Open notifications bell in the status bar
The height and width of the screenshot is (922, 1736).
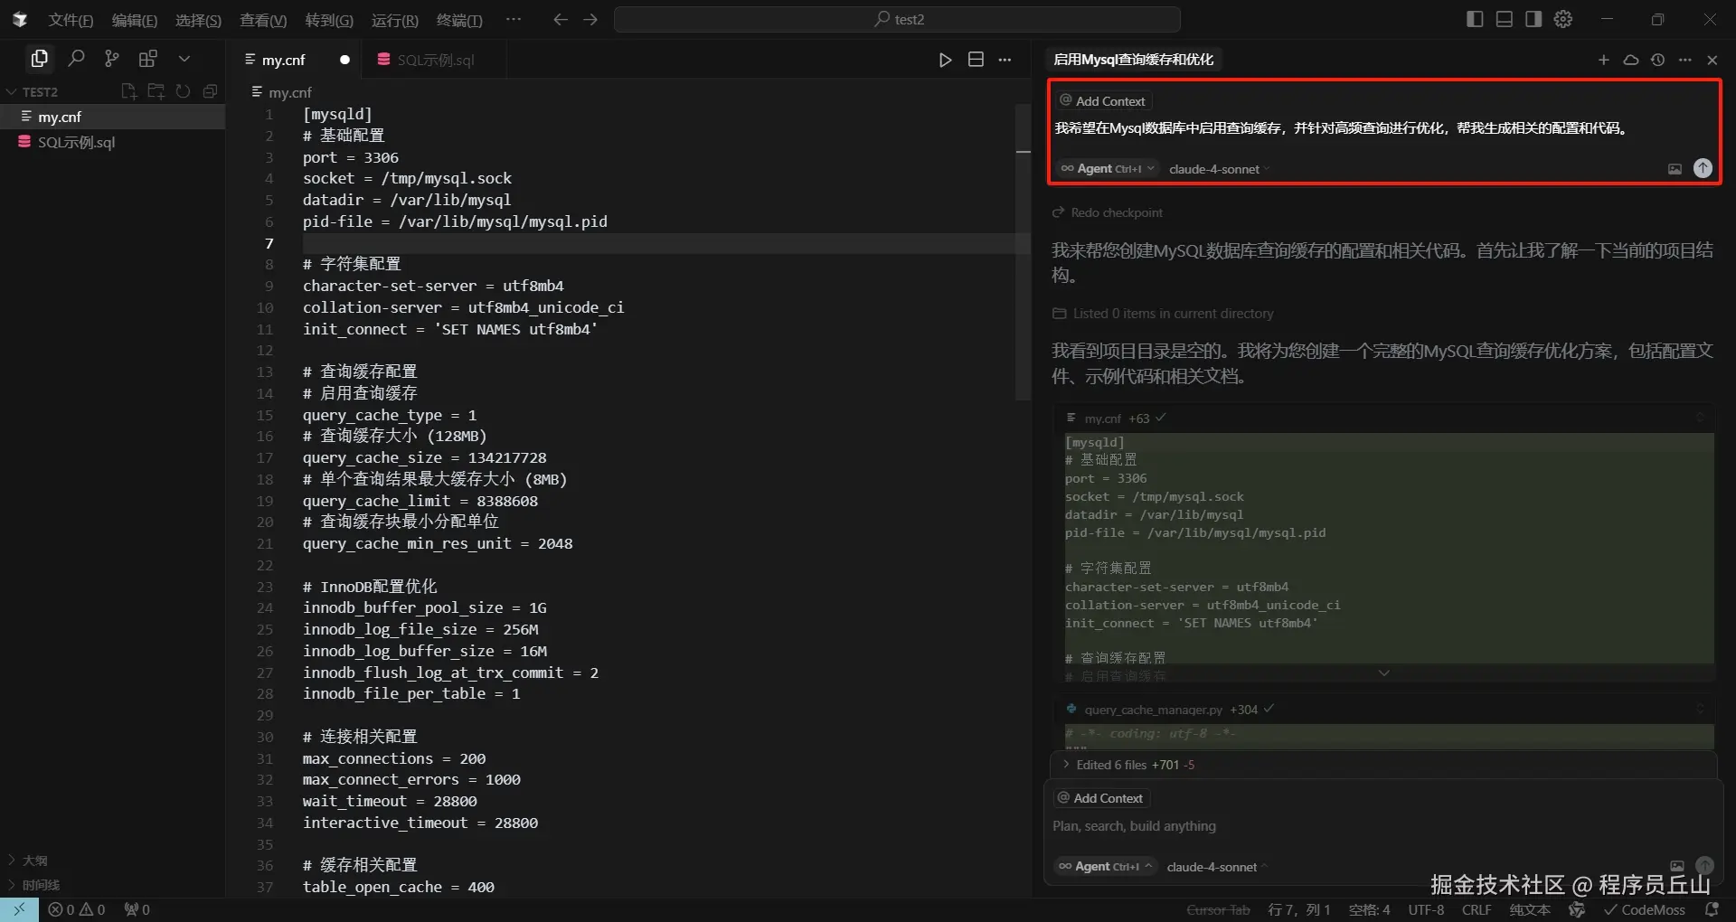point(1712,909)
